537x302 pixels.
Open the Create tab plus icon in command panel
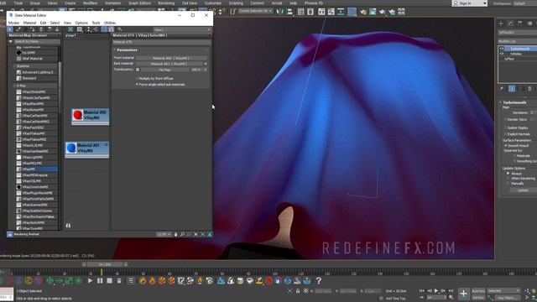tap(501, 23)
